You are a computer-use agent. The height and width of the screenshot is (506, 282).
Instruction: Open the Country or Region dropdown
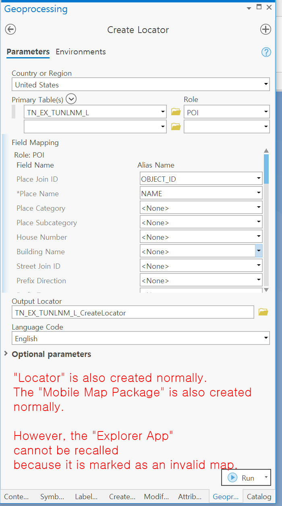(265, 84)
